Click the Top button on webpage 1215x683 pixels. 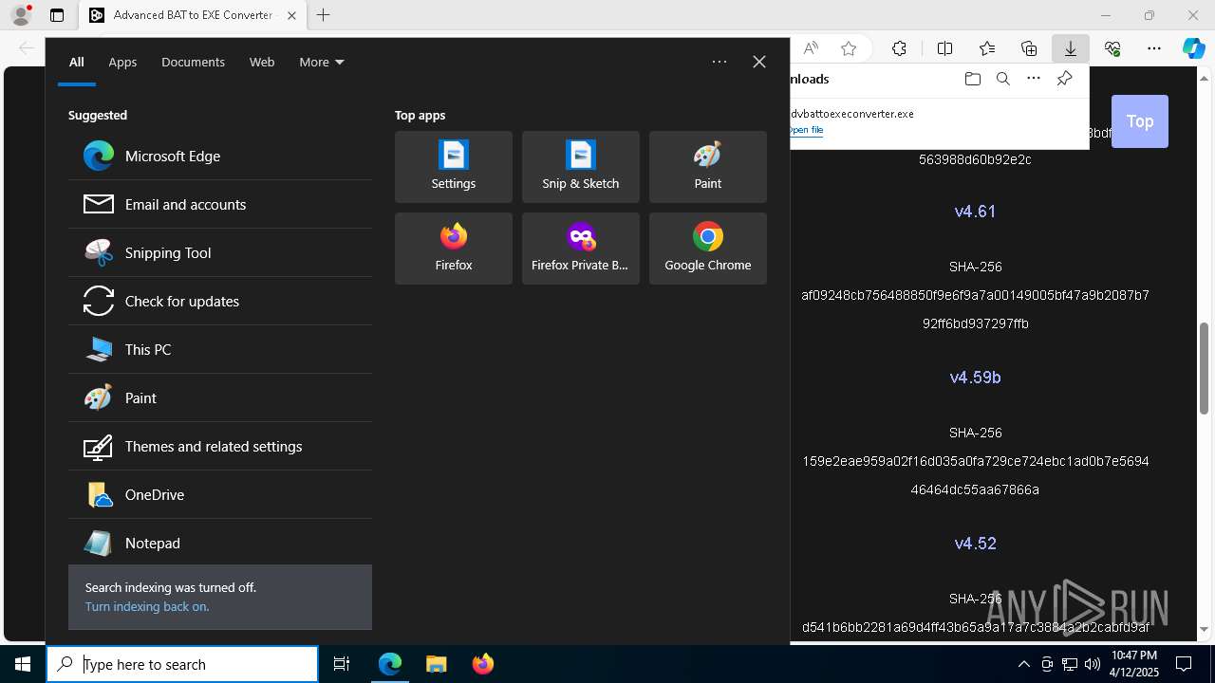click(x=1140, y=121)
